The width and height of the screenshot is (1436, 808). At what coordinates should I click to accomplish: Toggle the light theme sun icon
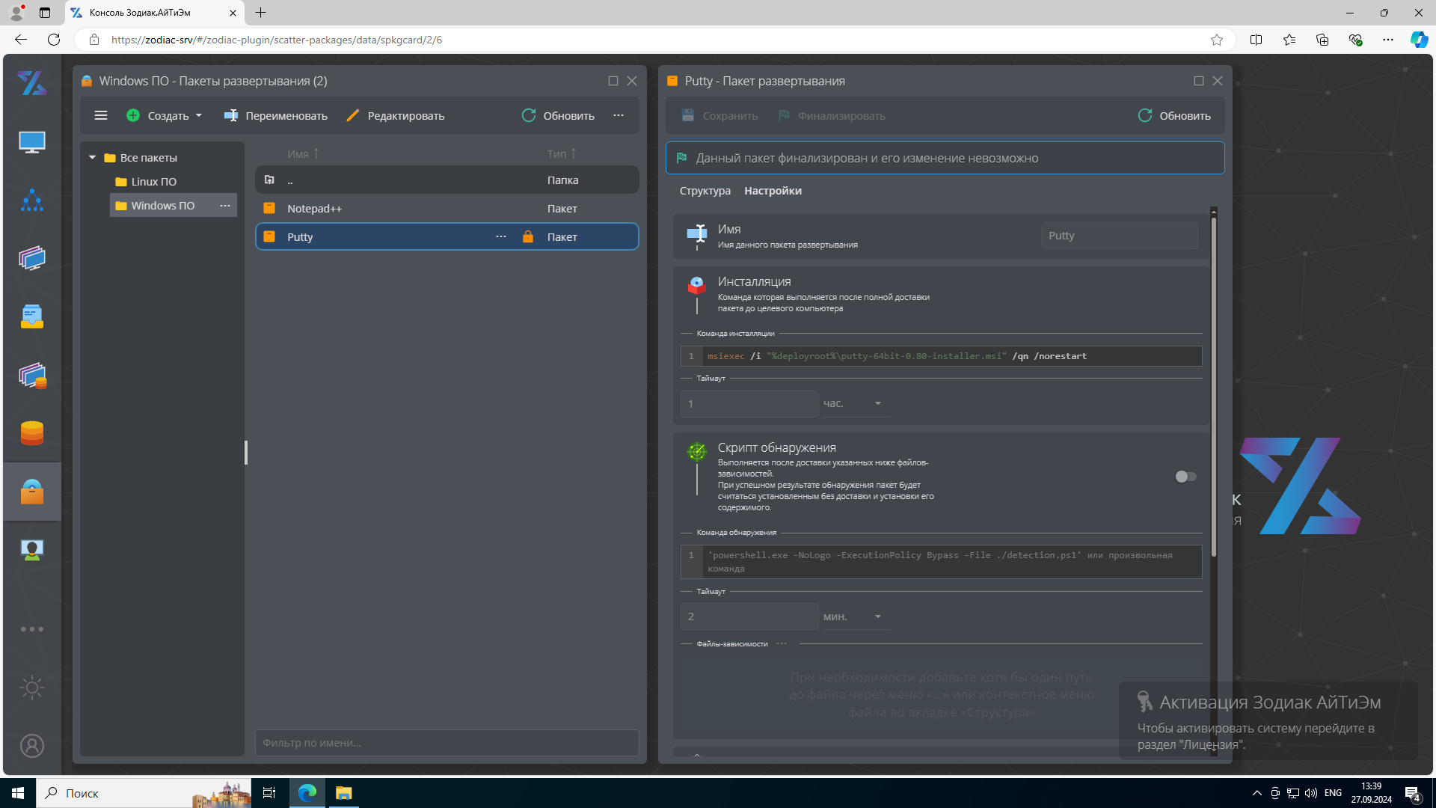point(32,688)
